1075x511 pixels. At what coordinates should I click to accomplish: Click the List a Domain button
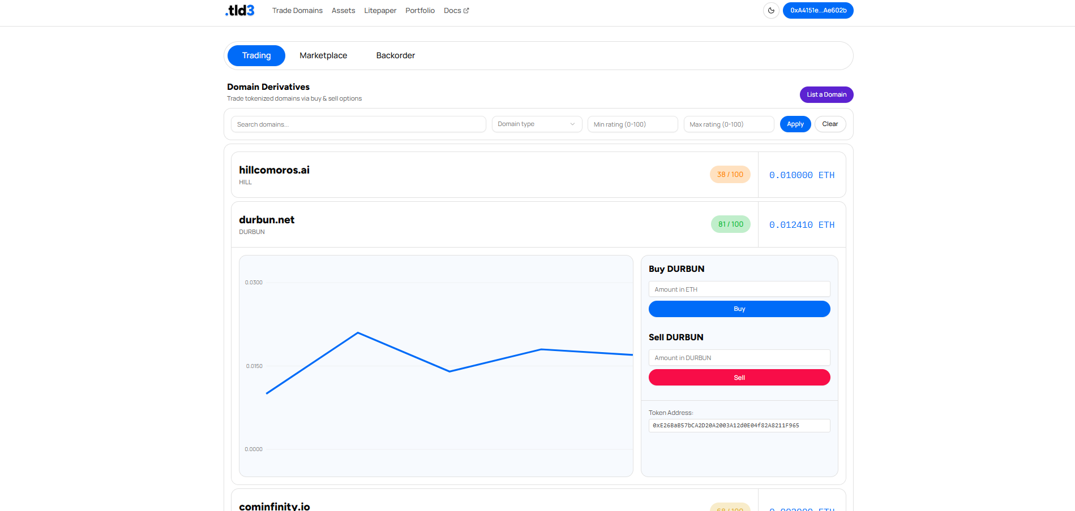coord(826,95)
